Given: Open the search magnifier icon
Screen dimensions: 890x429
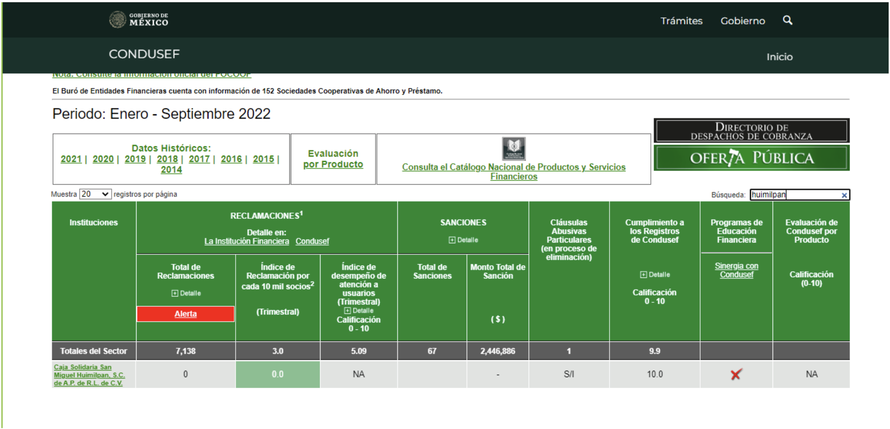Looking at the screenshot, I should pyautogui.click(x=787, y=20).
